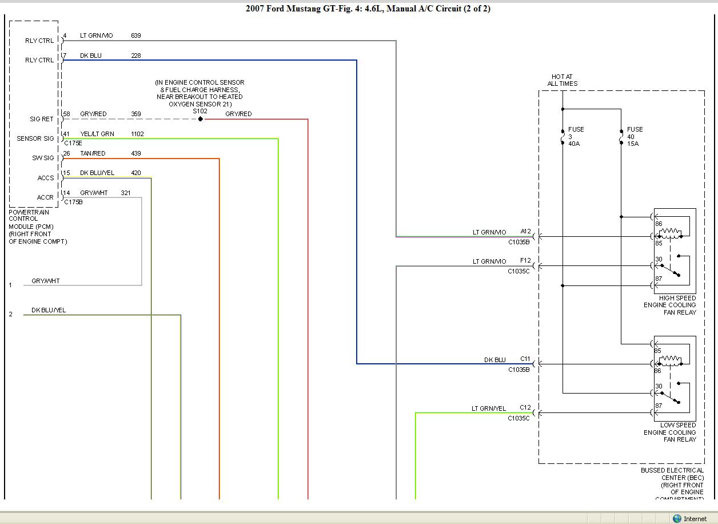The image size is (718, 524).
Task: Click circuit number 639
Action: pos(135,35)
